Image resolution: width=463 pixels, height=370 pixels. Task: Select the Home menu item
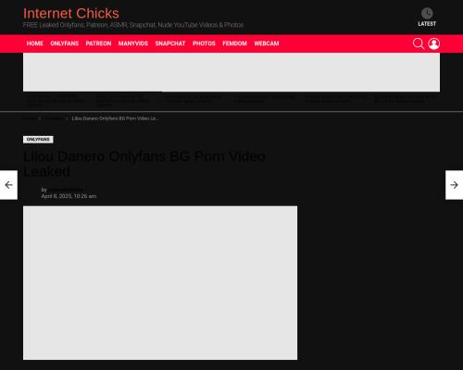pos(35,43)
